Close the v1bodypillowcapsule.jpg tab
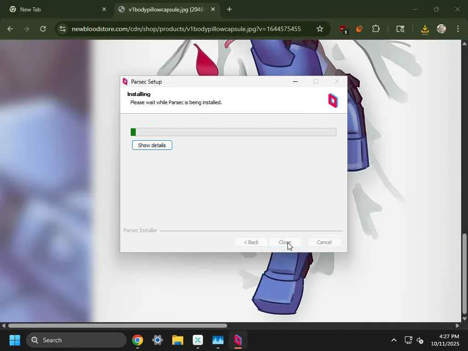The width and height of the screenshot is (468, 351). (x=213, y=10)
